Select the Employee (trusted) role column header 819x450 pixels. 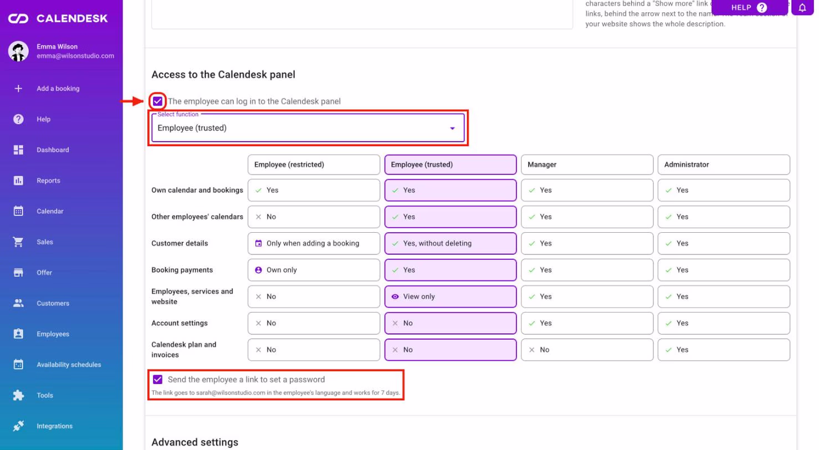coord(451,165)
